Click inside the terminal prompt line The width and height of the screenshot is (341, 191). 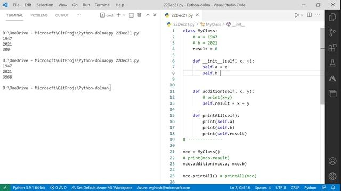coord(57,88)
